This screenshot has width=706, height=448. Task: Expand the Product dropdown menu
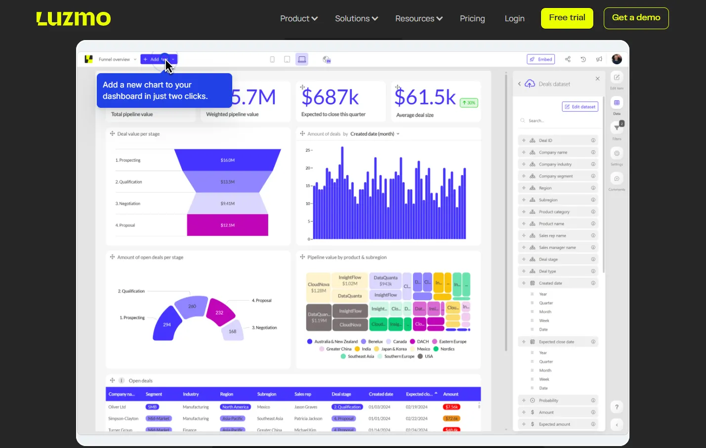coord(299,18)
